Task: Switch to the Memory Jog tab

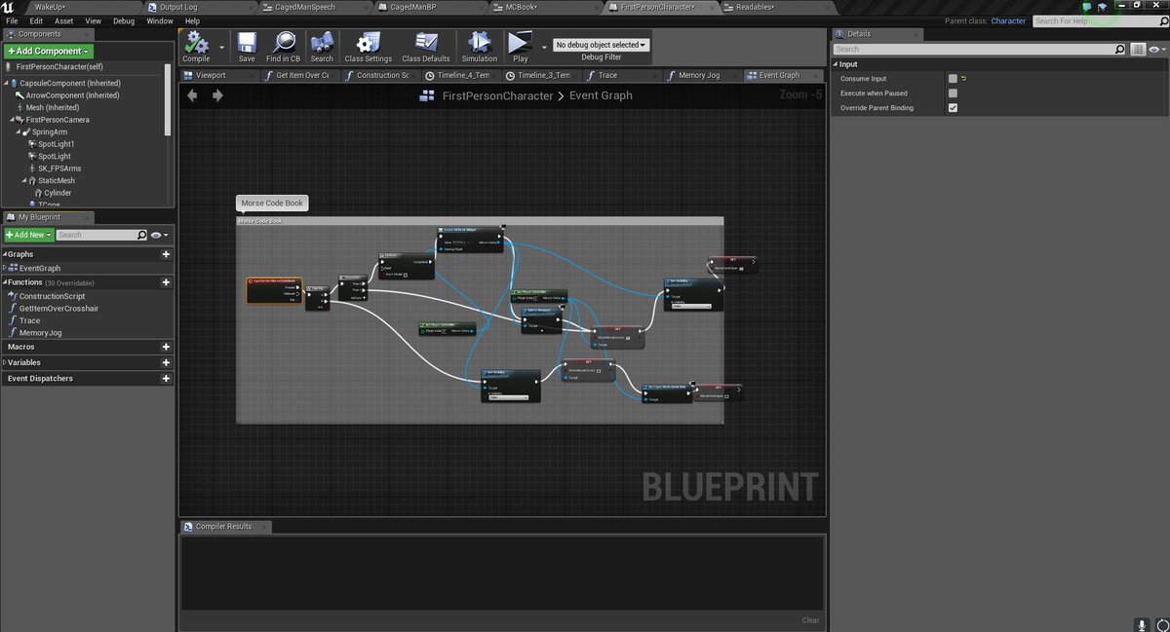Action: [699, 75]
